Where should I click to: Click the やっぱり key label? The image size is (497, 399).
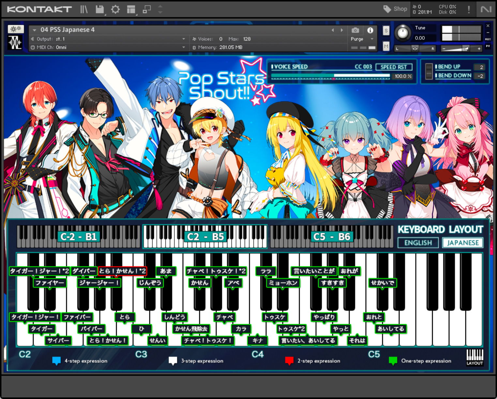[x=324, y=317]
